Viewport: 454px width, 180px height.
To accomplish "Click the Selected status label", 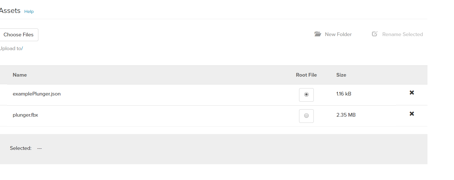I will click(21, 148).
